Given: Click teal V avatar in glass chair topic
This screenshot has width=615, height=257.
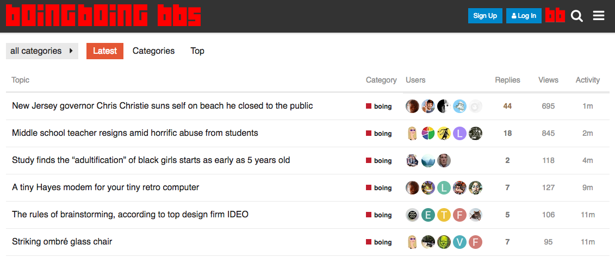Looking at the screenshot, I should (459, 242).
